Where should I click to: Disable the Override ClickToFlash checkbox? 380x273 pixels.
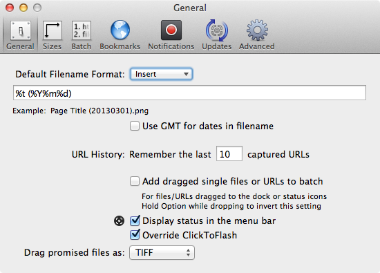(x=135, y=235)
